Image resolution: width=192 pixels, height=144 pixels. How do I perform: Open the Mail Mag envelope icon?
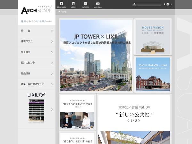tap(98, 4)
